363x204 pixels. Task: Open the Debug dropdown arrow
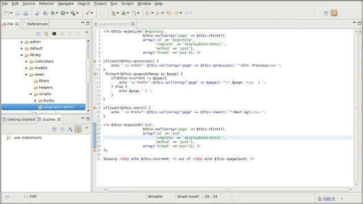[57, 13]
